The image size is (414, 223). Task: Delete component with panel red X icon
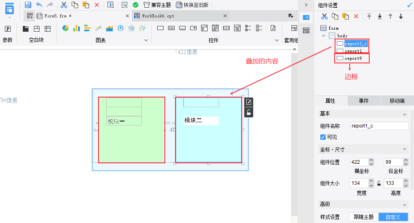tap(356, 16)
